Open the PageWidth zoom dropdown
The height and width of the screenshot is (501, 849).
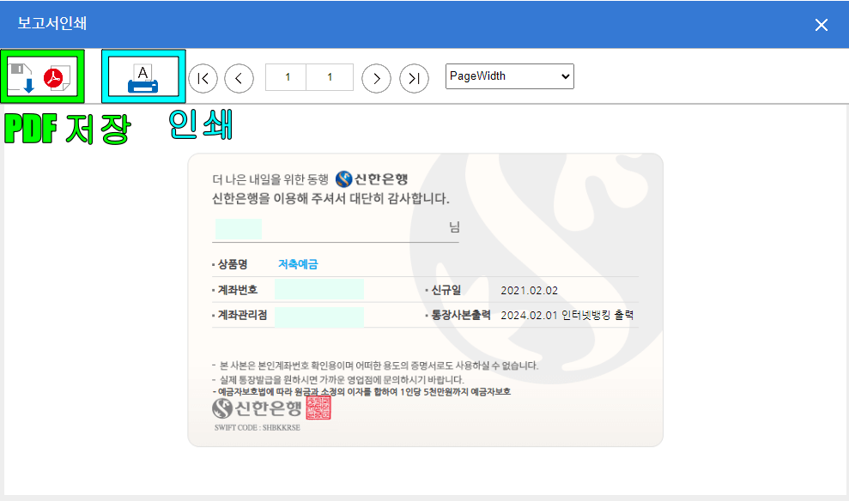point(510,76)
